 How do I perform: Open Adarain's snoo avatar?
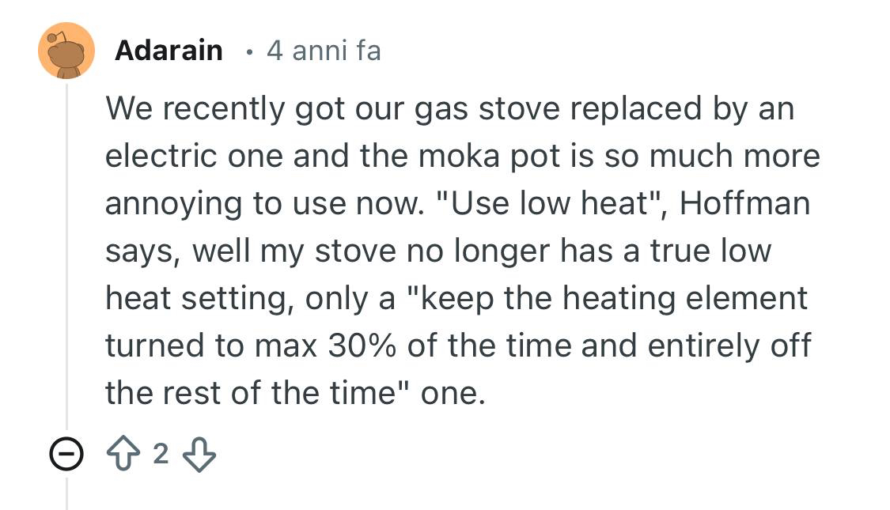click(66, 51)
